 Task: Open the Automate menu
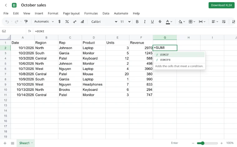121,13
